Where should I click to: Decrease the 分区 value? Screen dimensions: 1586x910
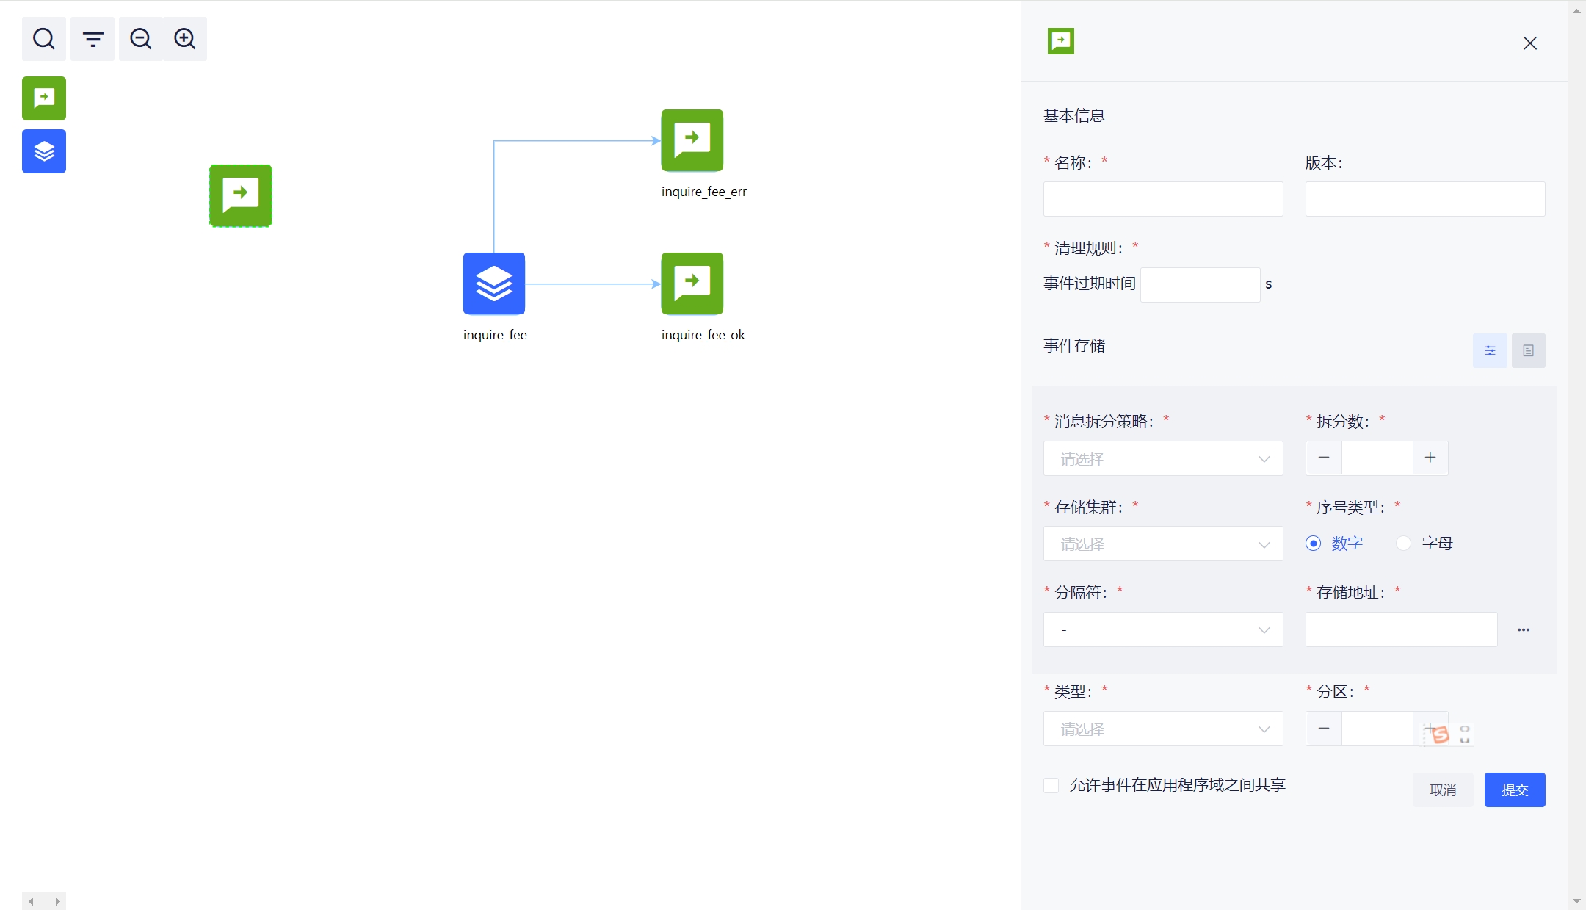[1324, 729]
